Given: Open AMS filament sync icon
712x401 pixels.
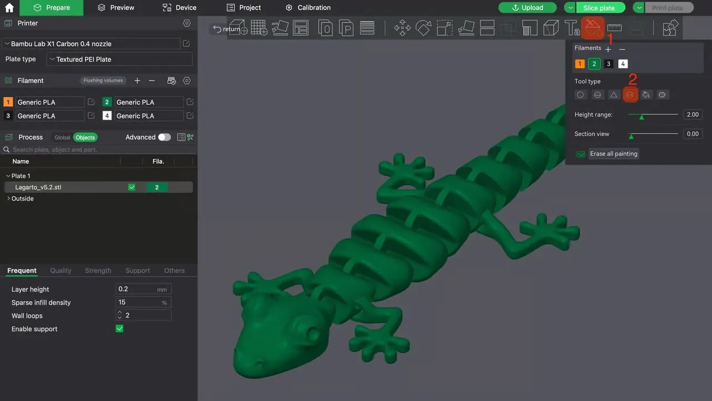Looking at the screenshot, I should [x=172, y=81].
